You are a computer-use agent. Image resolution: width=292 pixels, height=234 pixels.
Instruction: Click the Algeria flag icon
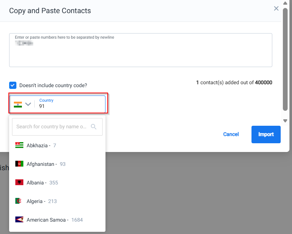click(19, 201)
